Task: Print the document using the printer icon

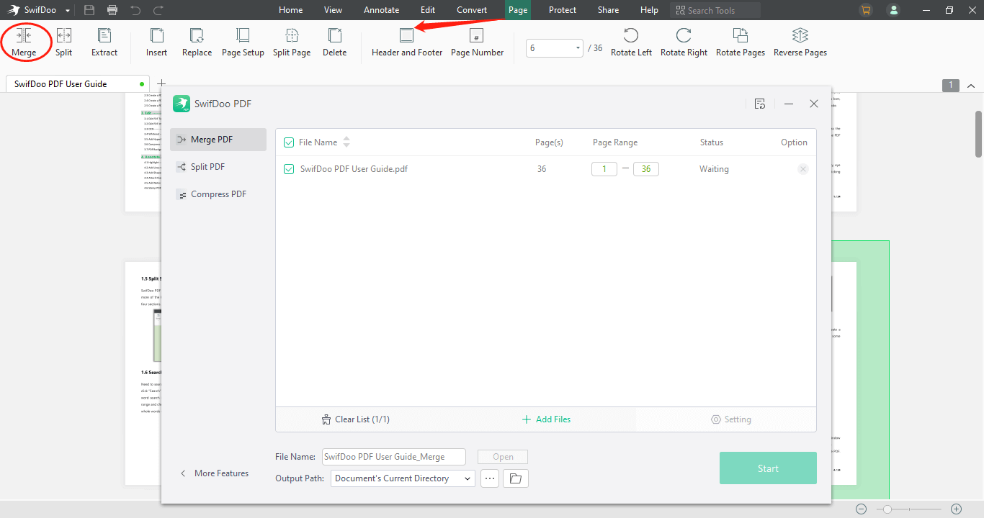Action: [112, 10]
